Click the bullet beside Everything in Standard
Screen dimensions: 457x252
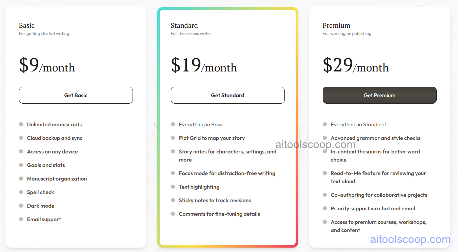(324, 124)
